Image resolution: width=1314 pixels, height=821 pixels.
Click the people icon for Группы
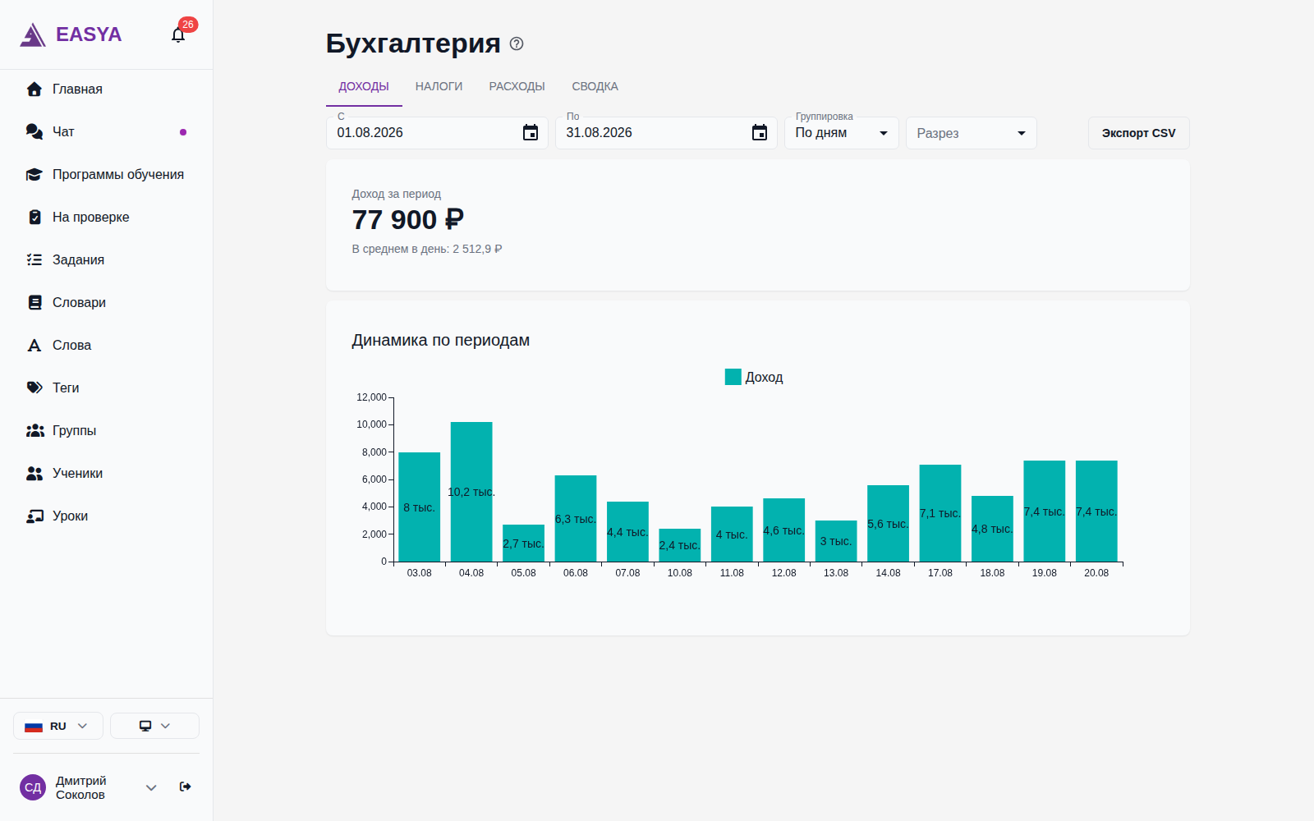tap(34, 430)
